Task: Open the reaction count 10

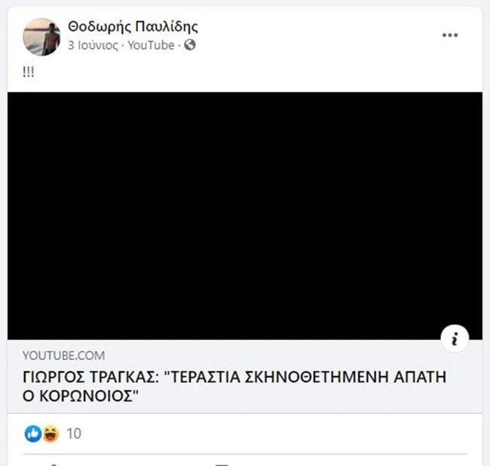Action: pos(74,434)
